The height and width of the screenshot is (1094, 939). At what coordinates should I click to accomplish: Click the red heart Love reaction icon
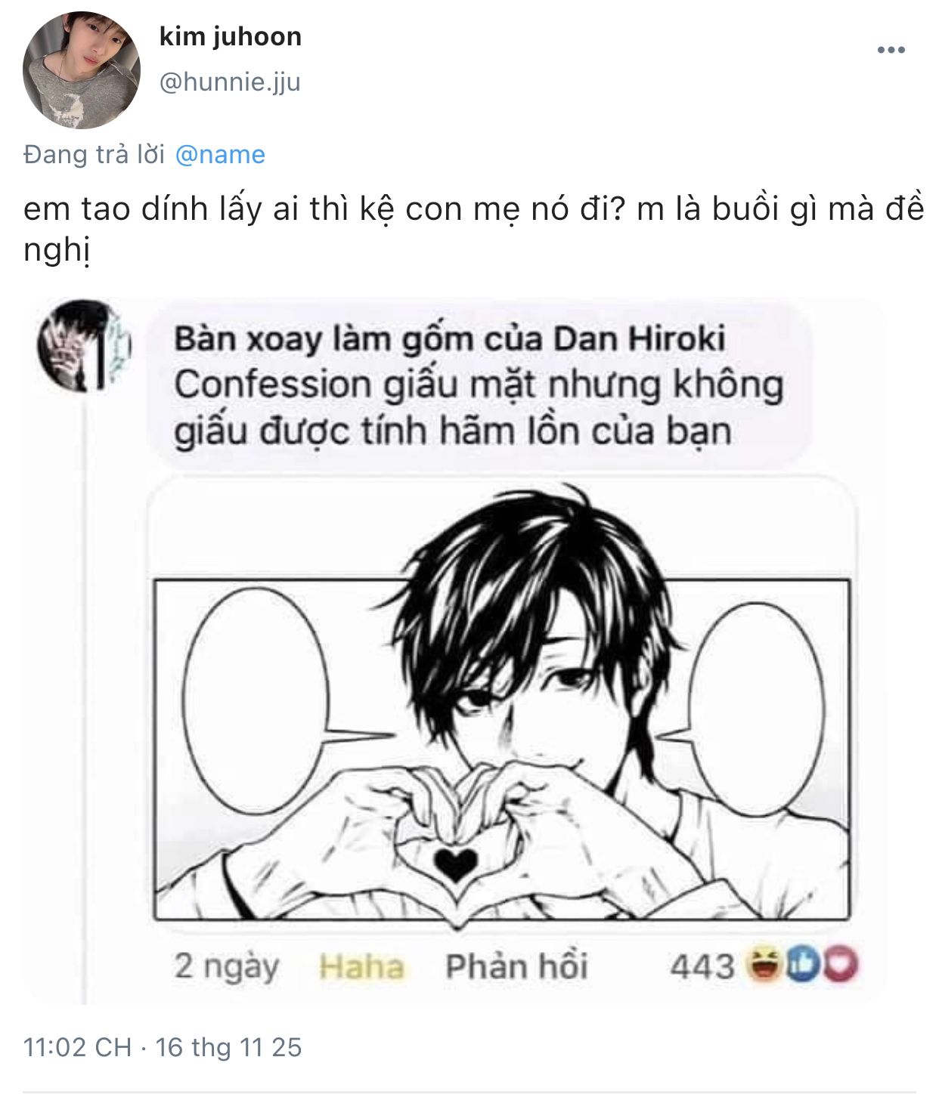[841, 965]
